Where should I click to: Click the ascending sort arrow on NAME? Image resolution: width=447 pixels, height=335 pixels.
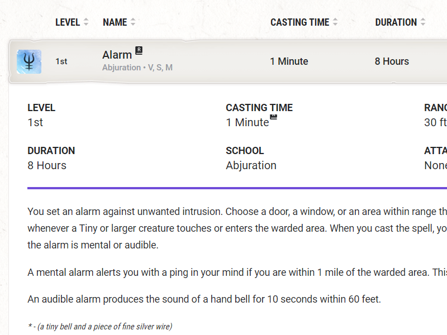tap(132, 20)
